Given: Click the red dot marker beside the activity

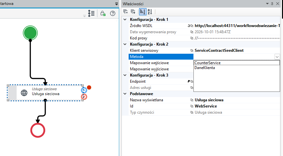Looking at the screenshot, I should pos(89,88).
